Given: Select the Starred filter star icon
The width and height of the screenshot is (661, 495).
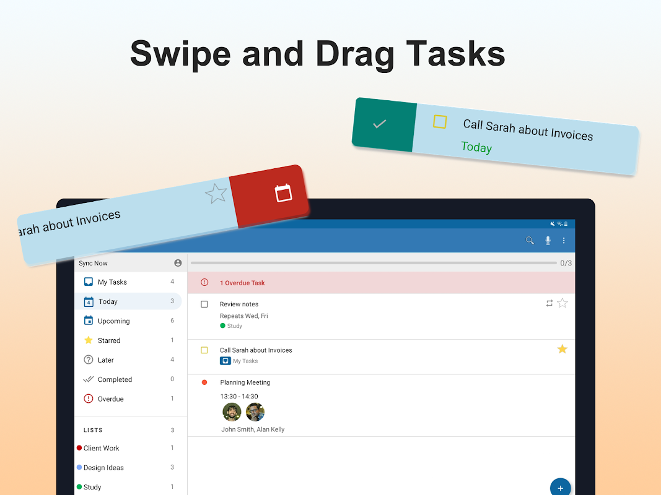Looking at the screenshot, I should 87,340.
